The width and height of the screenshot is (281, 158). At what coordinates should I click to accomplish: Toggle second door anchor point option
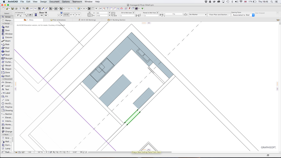[x=72, y=15]
